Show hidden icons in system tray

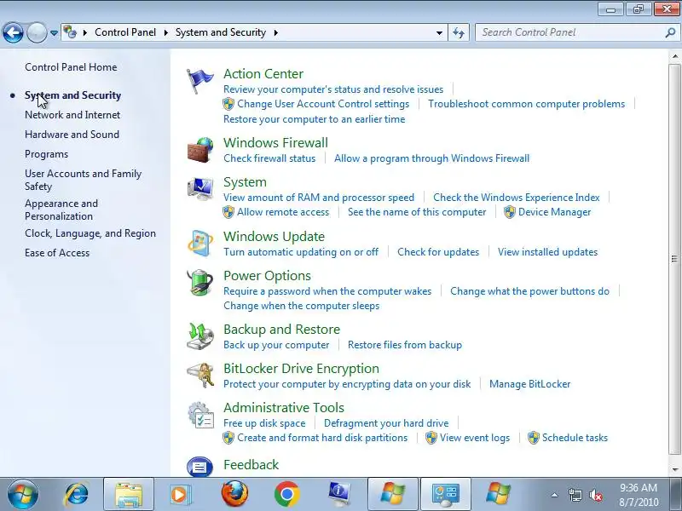pos(555,495)
